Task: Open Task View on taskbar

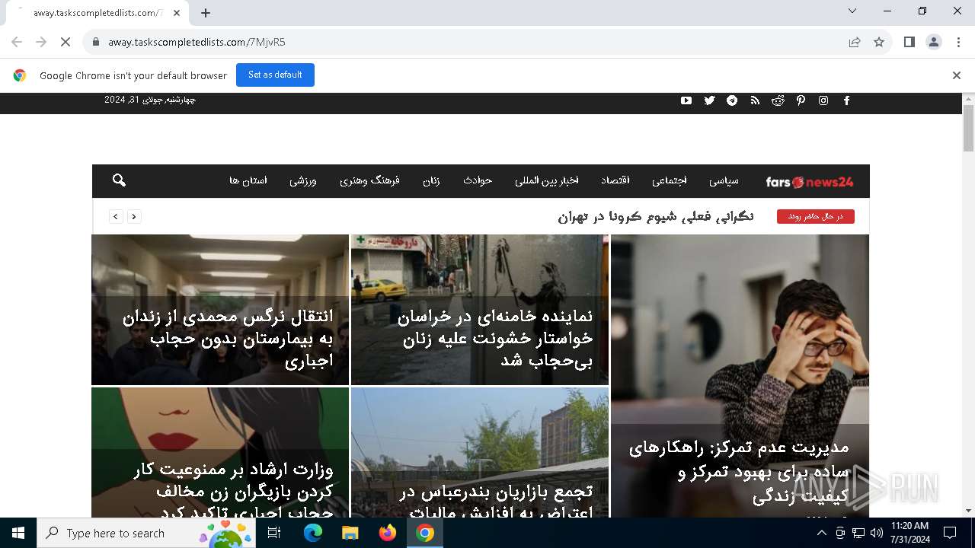Action: (x=274, y=533)
